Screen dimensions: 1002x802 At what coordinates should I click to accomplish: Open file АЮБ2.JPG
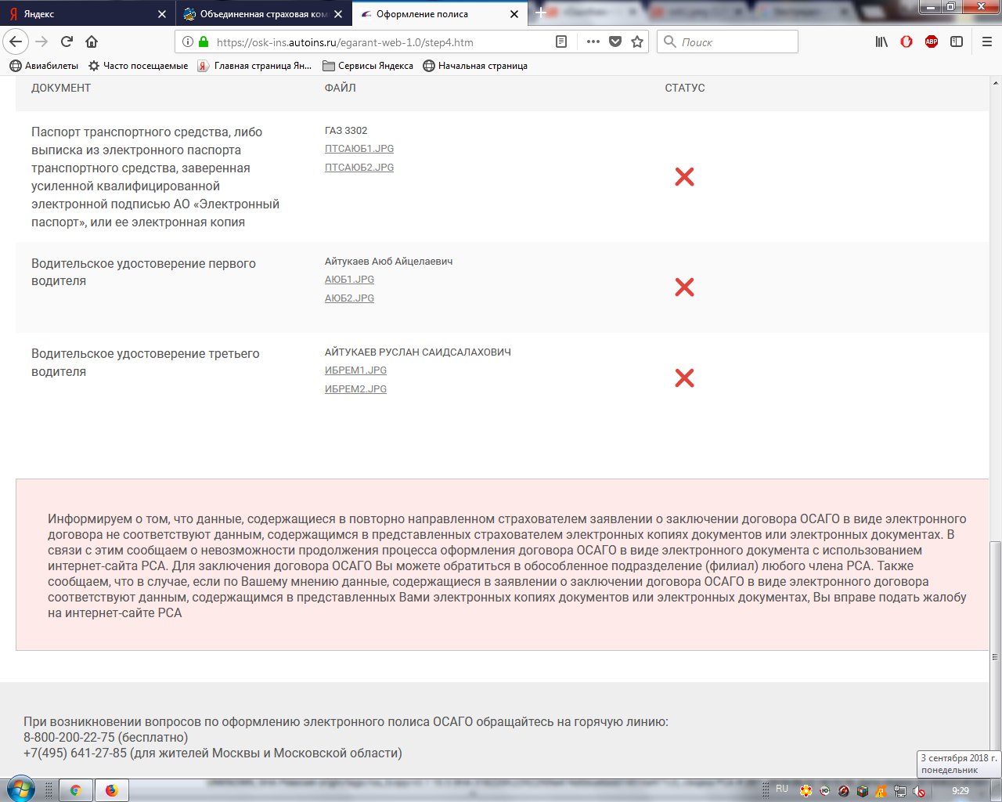click(x=349, y=298)
